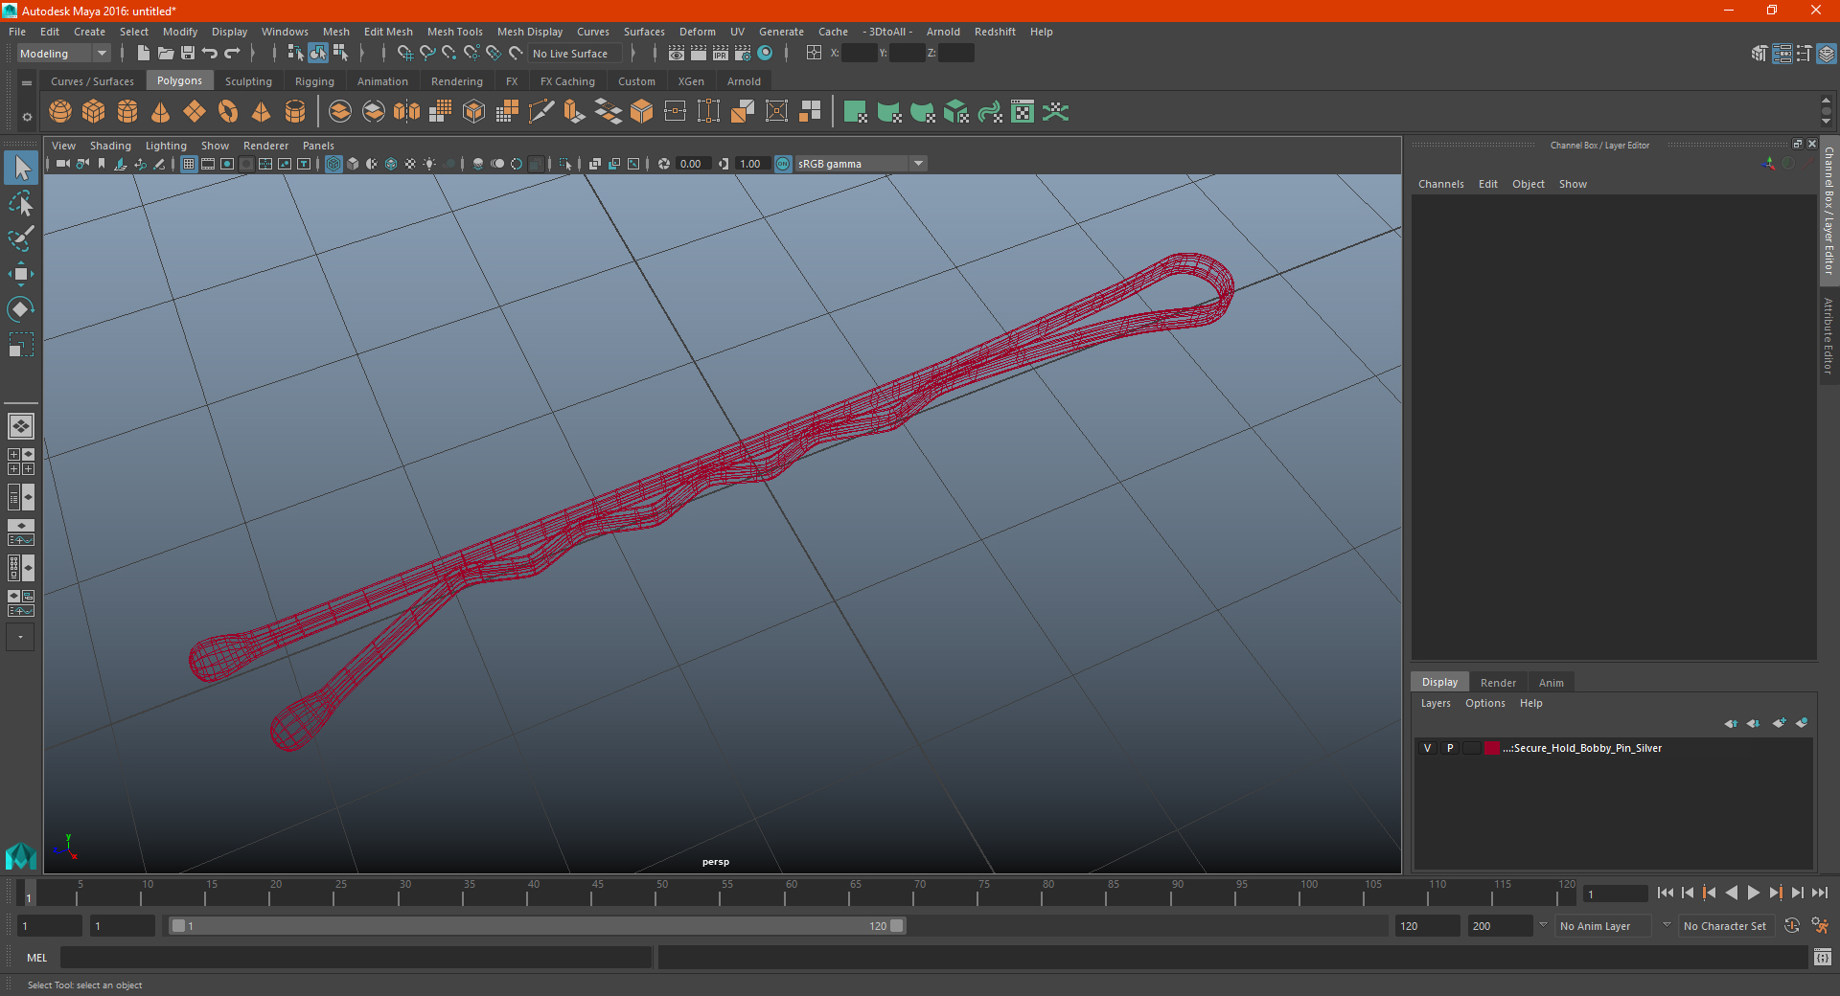Go to the start of playback range
This screenshot has width=1840, height=996.
click(1665, 893)
